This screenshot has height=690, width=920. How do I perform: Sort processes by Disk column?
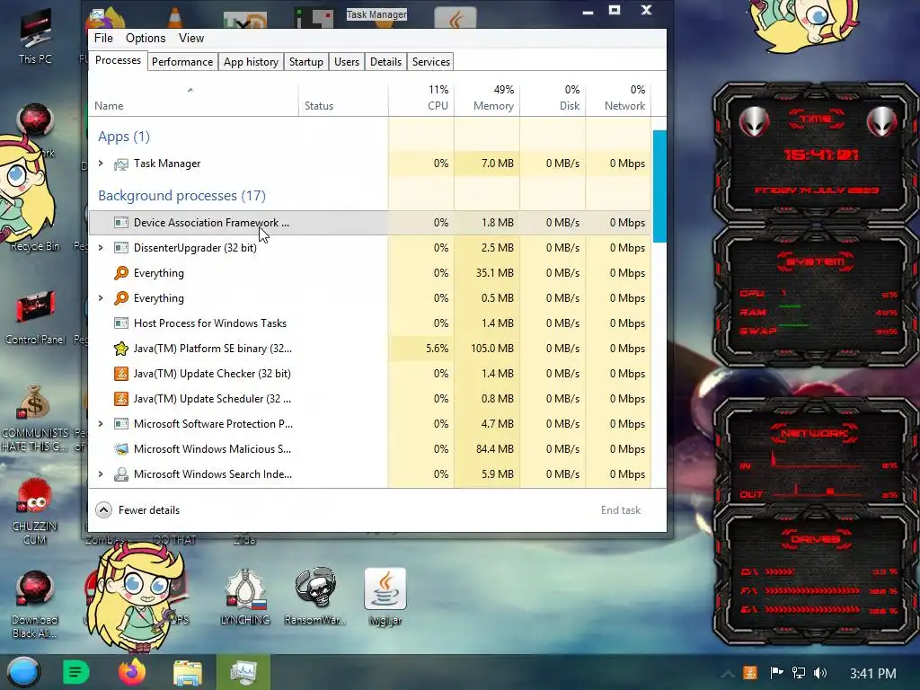[553, 99]
